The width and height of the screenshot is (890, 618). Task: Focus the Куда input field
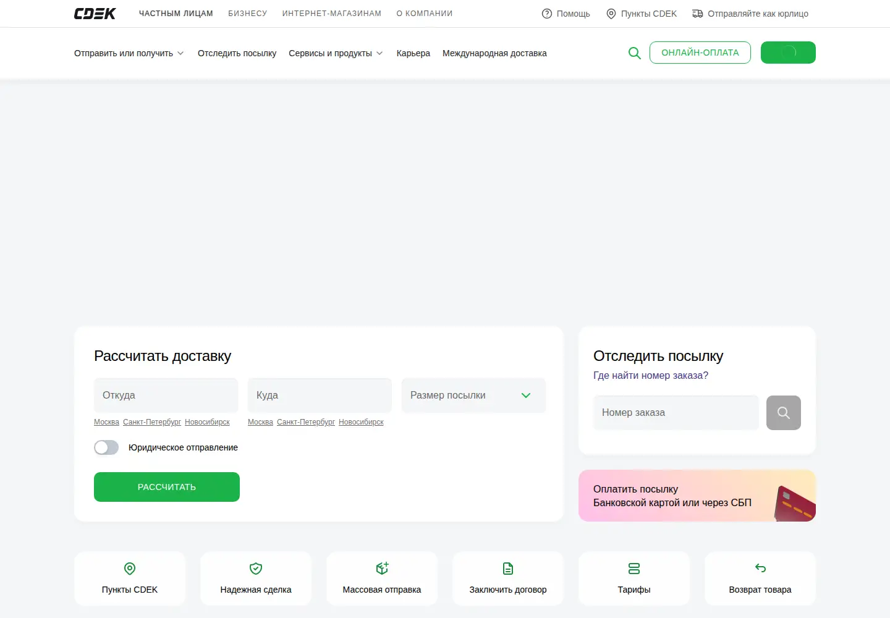320,396
